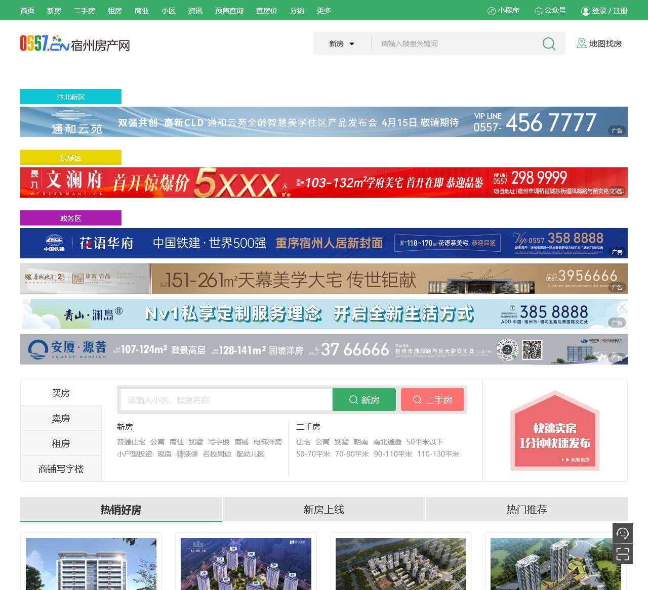Click the 汴北新区 district label
648x590 pixels.
(71, 97)
